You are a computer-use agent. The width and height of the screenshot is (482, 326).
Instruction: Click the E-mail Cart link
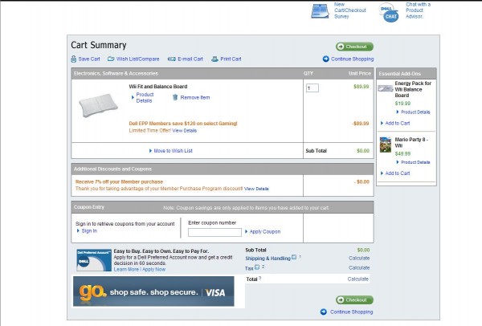point(190,59)
